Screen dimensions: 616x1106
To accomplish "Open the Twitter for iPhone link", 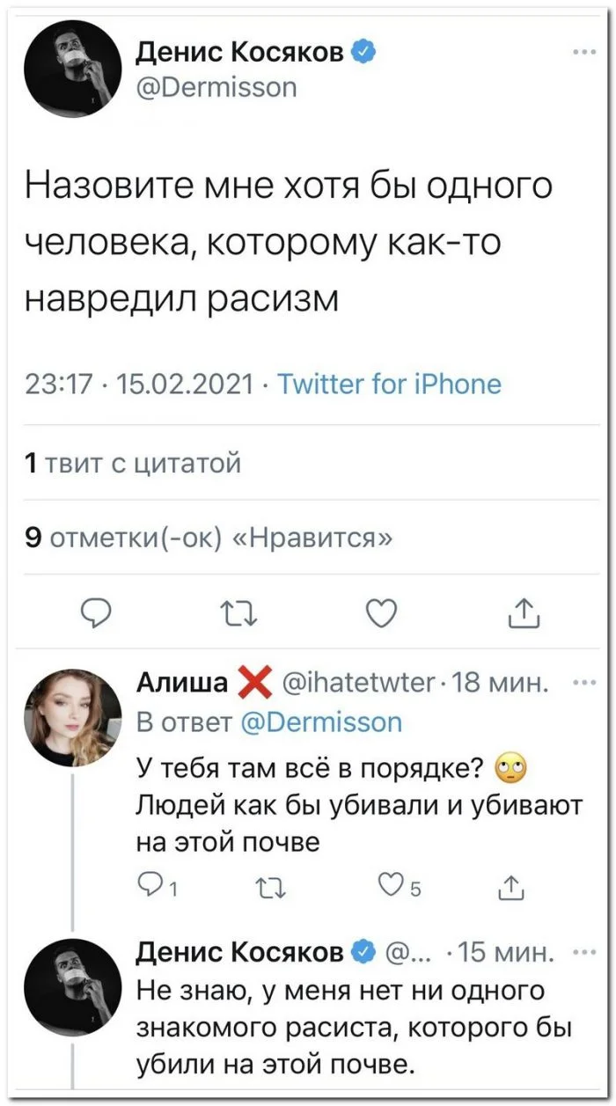I will 389,385.
